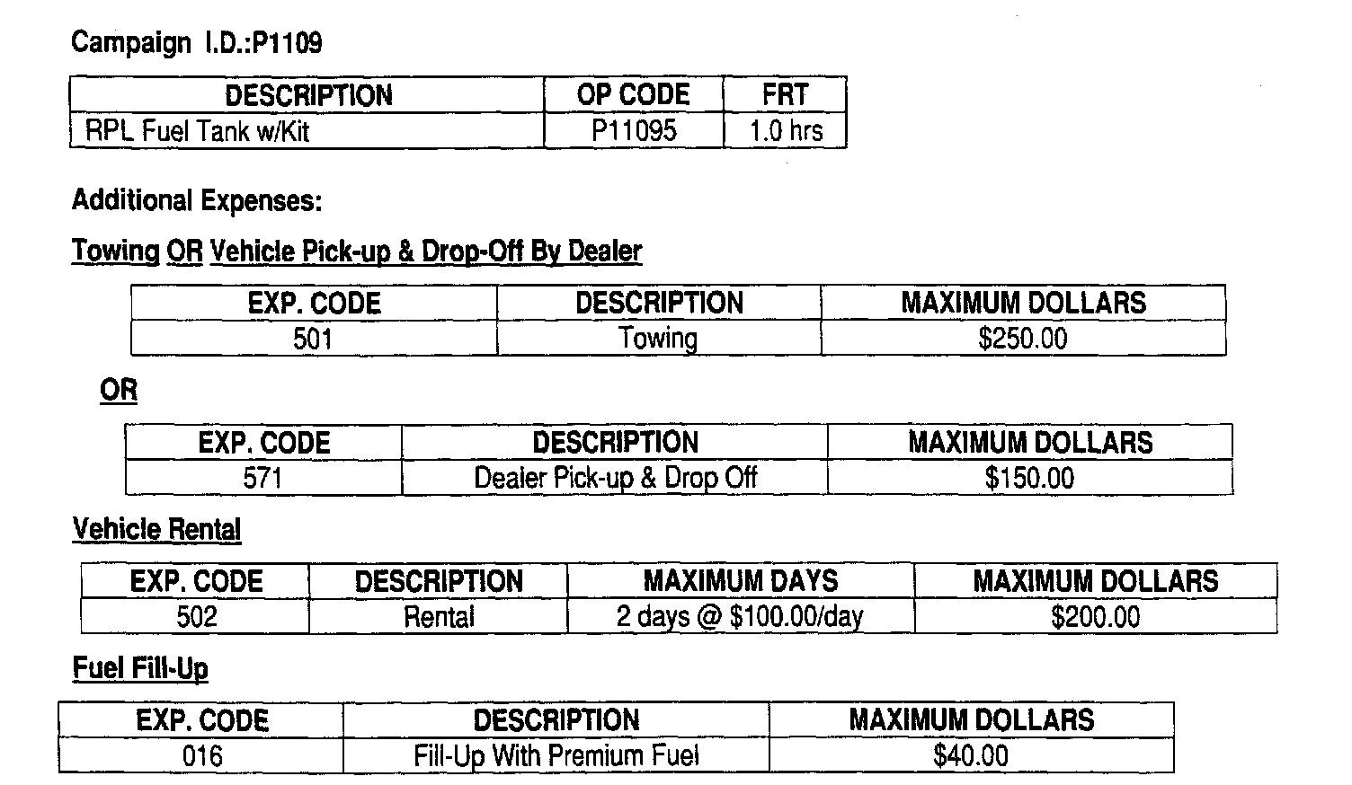The height and width of the screenshot is (785, 1352).
Task: Click the 2 days @ $100.00/day cell
Action: (740, 617)
